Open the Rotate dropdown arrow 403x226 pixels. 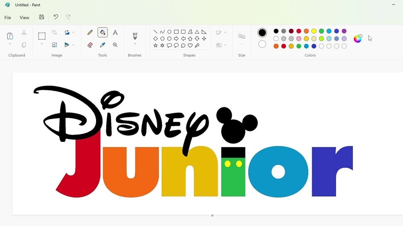[73, 32]
